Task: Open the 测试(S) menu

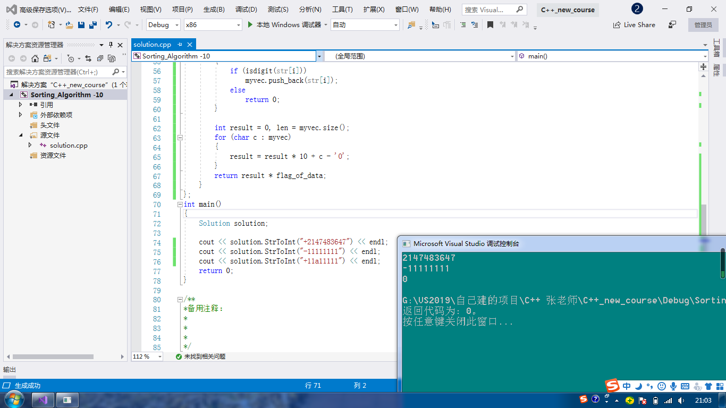Action: click(278, 10)
